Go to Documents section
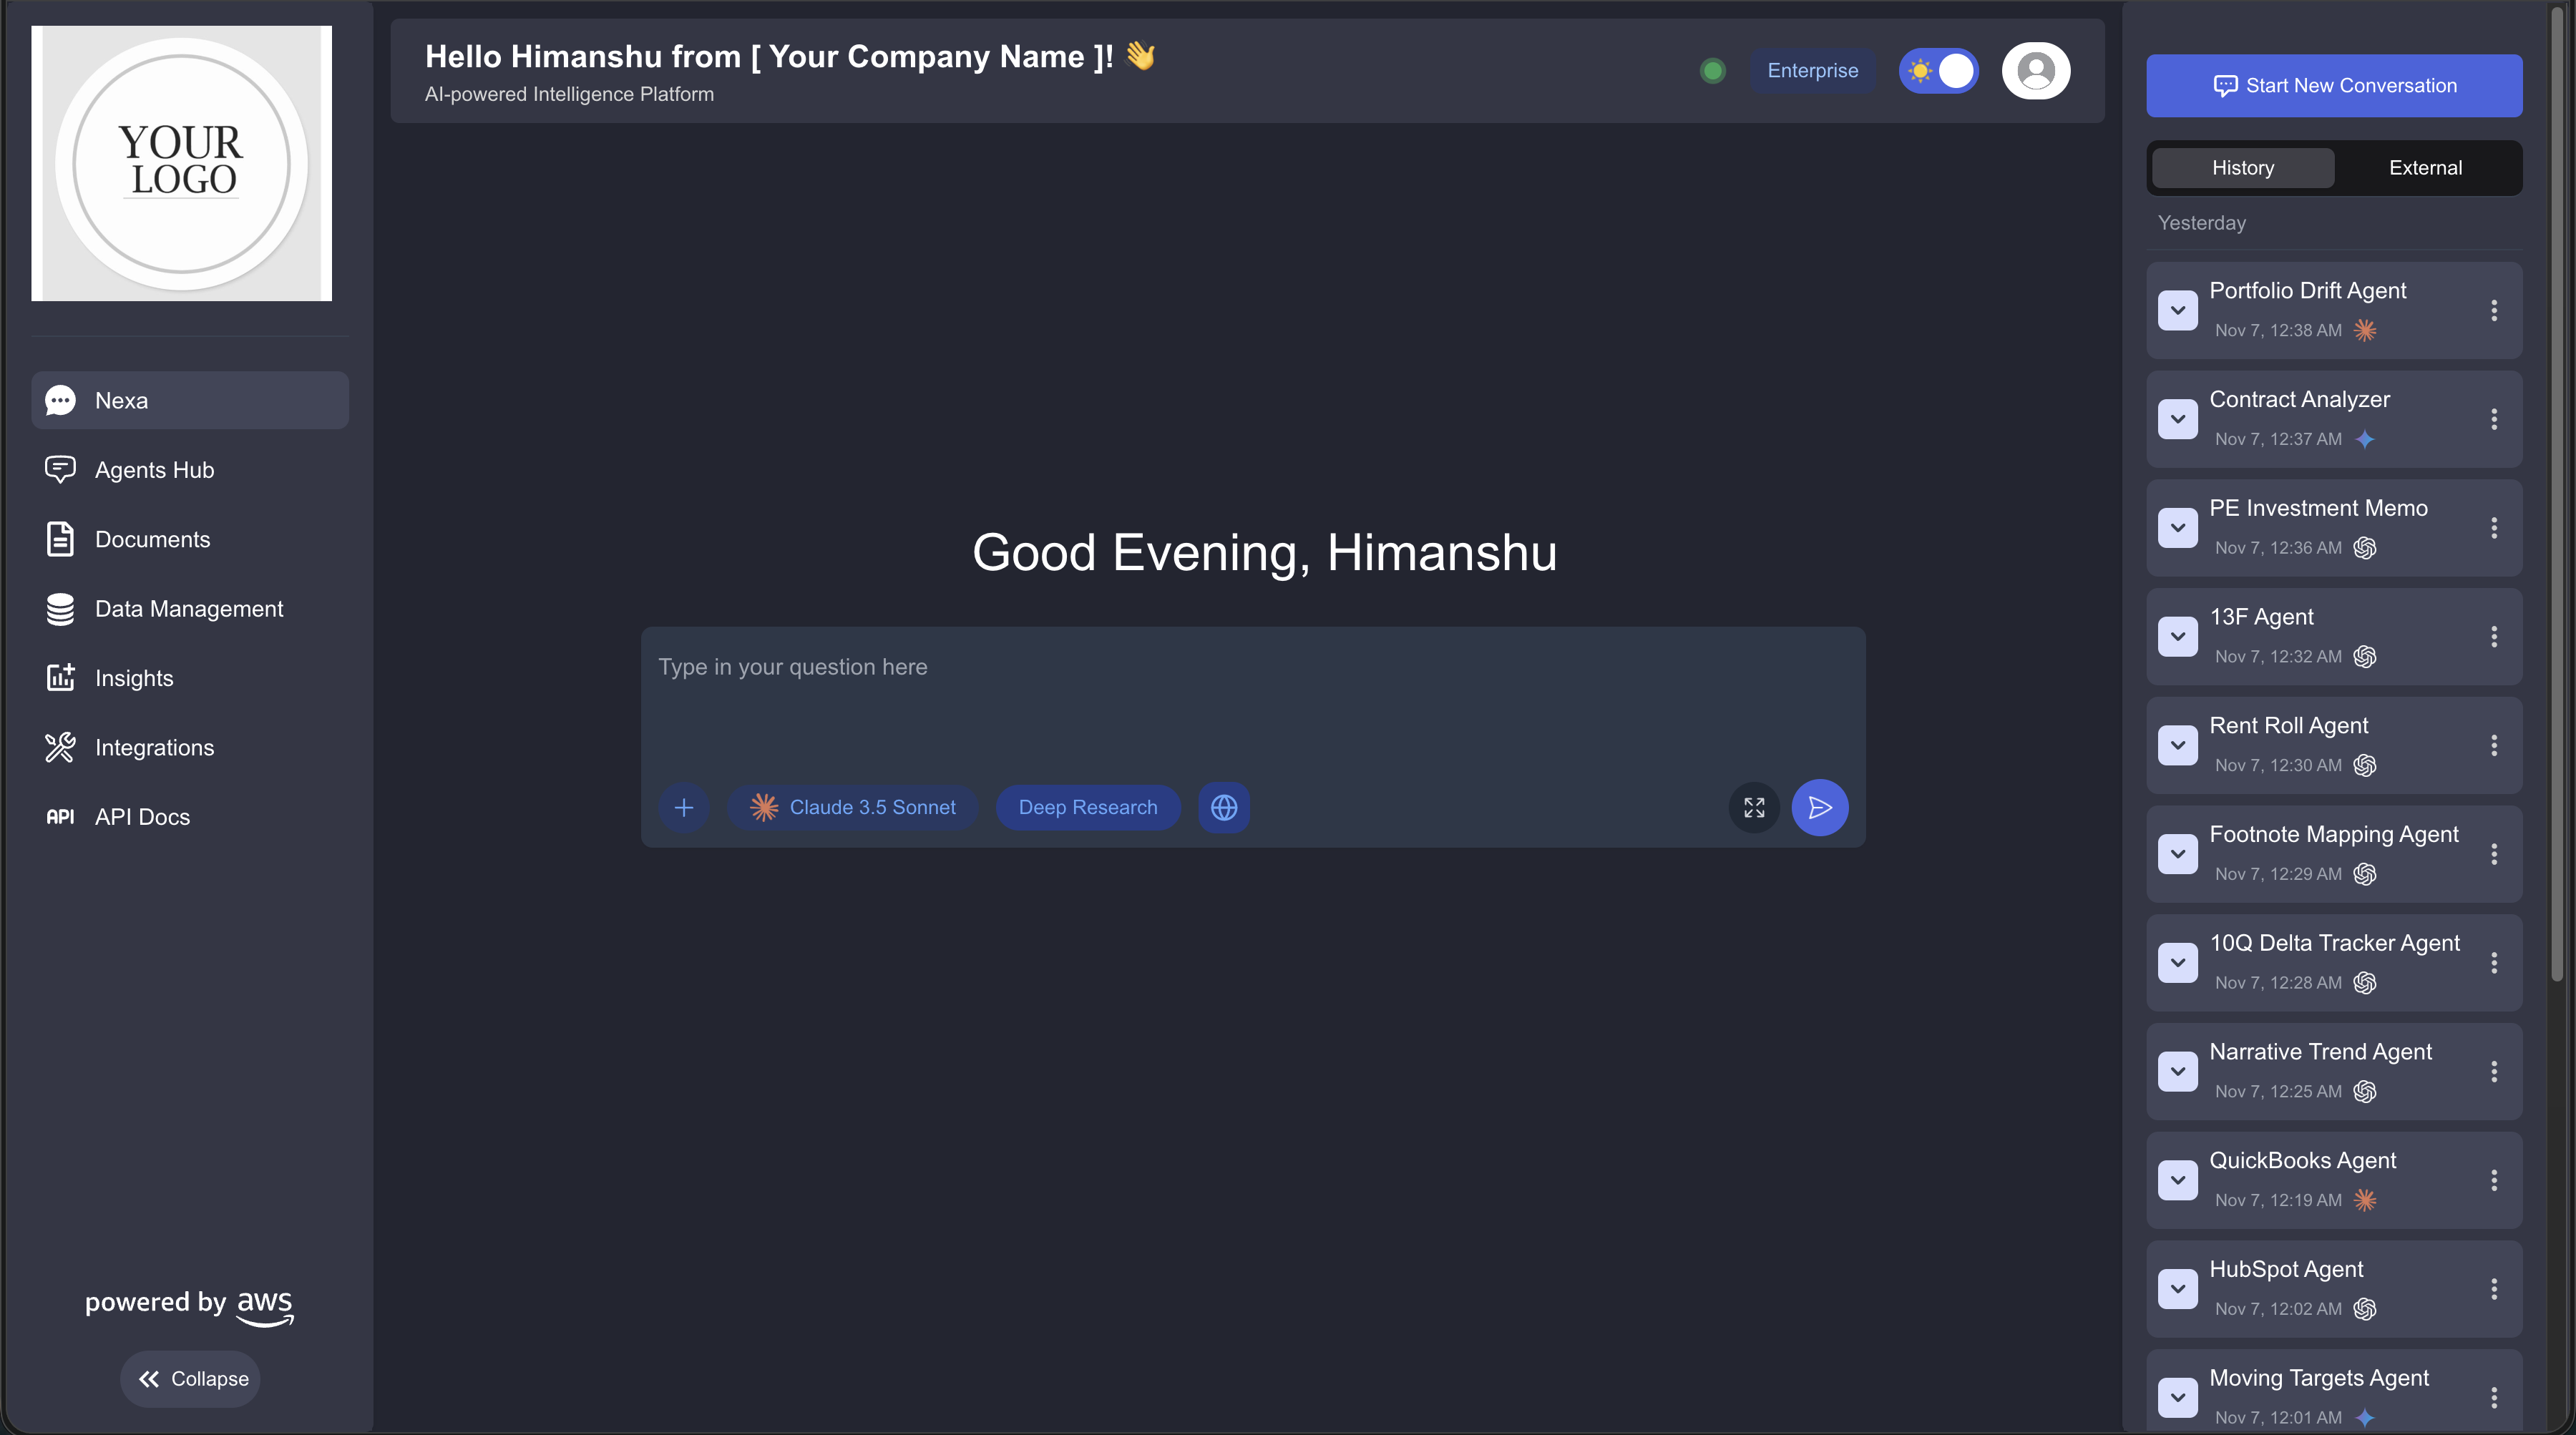 (190, 540)
